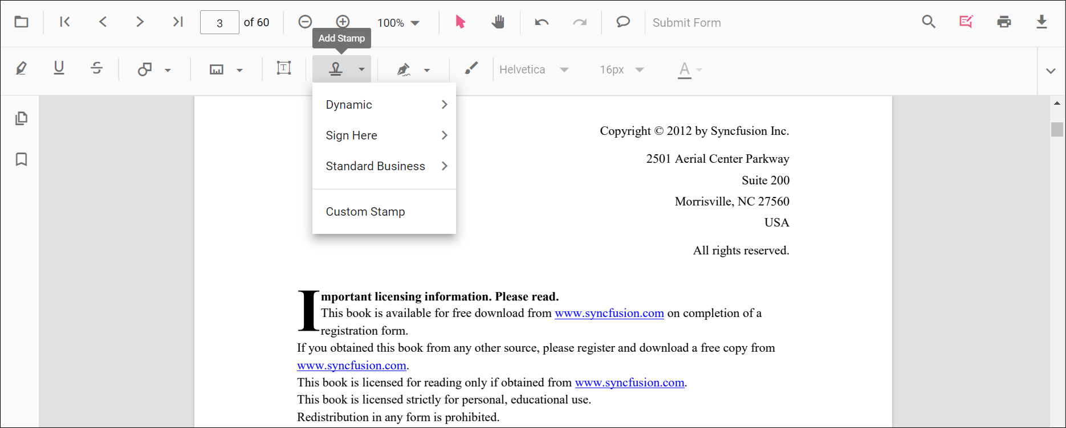
Task: Toggle the Edit Annotation toolbar button
Action: pos(966,22)
